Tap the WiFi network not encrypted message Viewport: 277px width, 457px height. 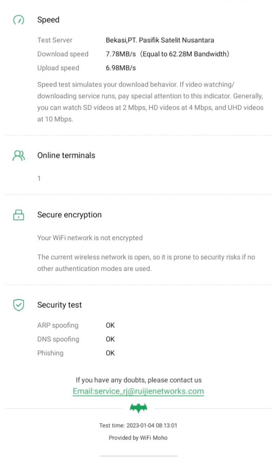pyautogui.click(x=90, y=238)
